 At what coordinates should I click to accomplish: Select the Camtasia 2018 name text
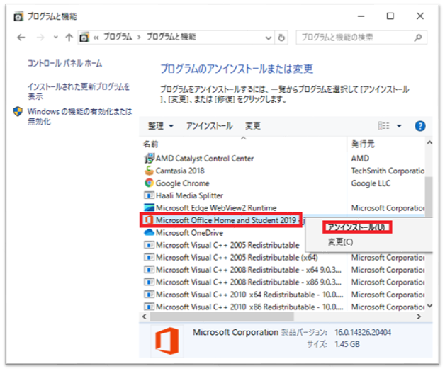point(180,171)
